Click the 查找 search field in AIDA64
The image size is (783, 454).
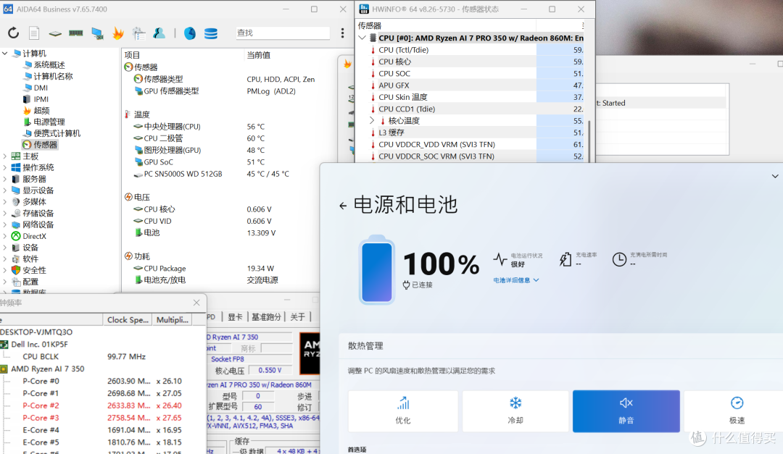pyautogui.click(x=282, y=33)
